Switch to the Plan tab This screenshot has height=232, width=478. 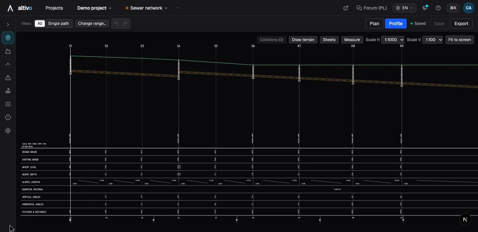374,24
